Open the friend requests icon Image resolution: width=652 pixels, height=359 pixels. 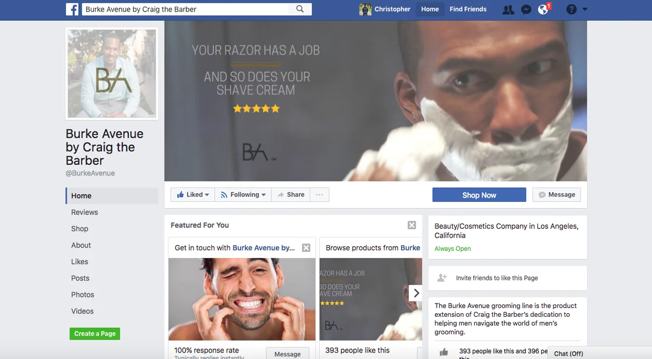[x=508, y=9]
